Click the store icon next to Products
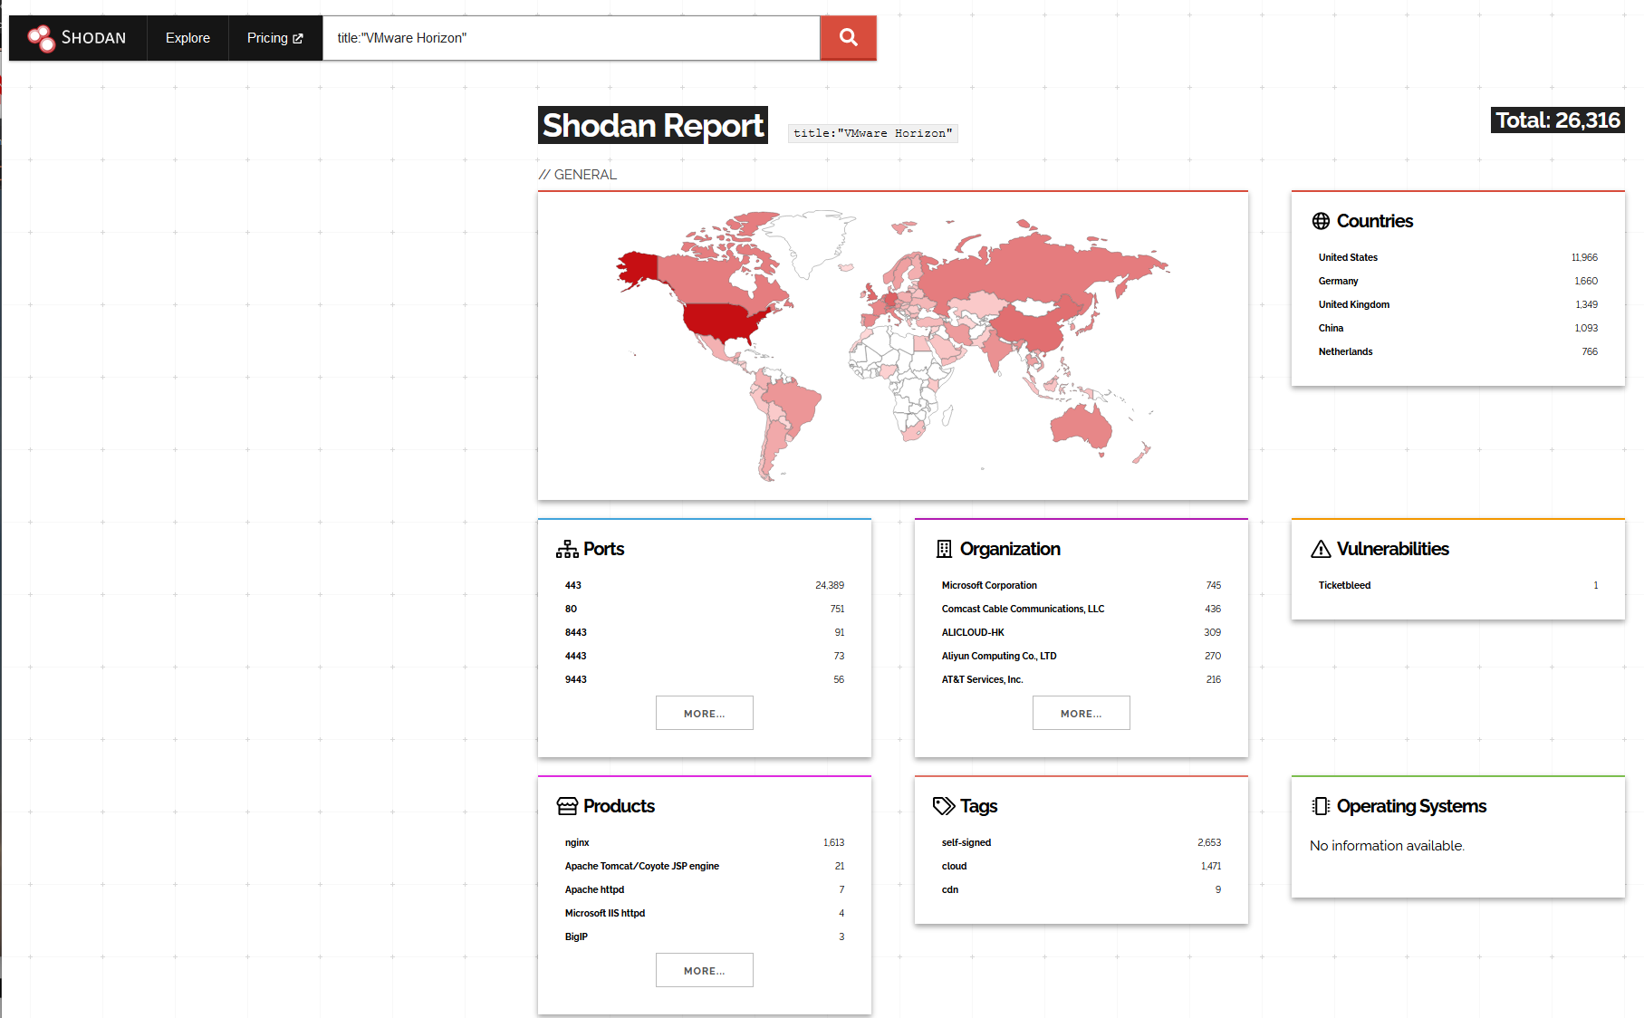 (567, 806)
